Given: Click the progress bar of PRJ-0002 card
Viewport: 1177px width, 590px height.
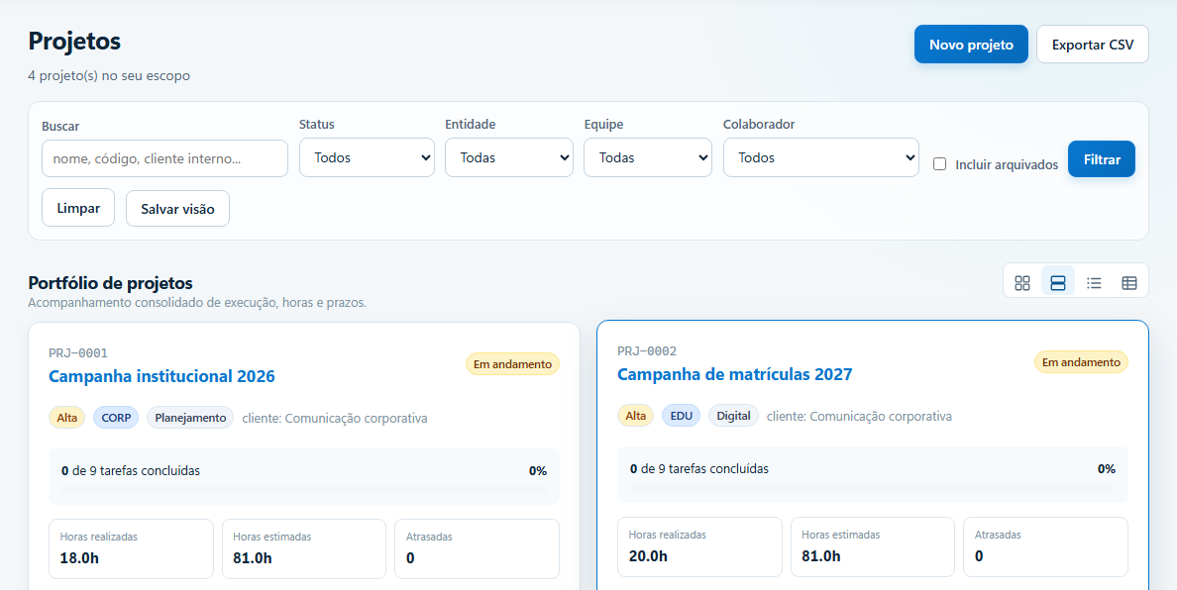Looking at the screenshot, I should [x=872, y=488].
